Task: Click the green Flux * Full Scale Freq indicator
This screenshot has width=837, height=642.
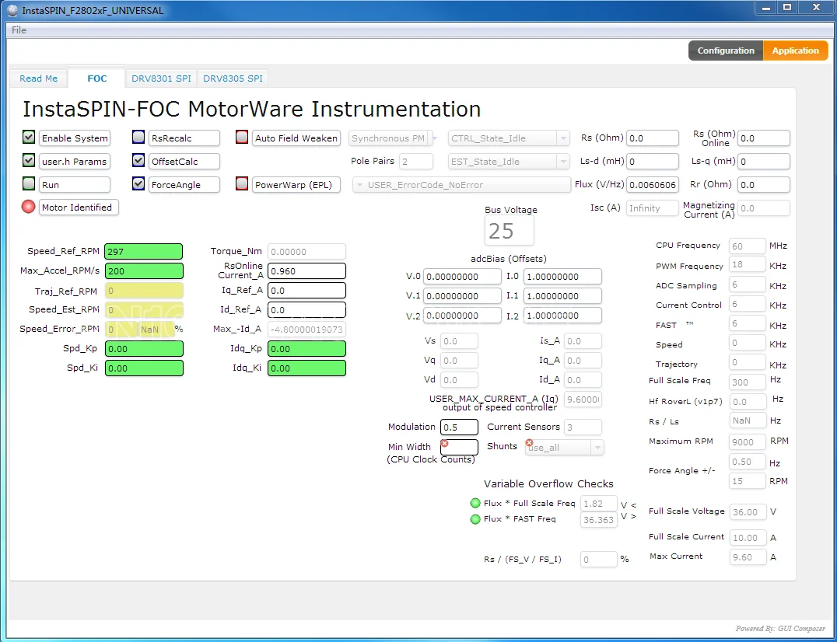Action: tap(475, 503)
